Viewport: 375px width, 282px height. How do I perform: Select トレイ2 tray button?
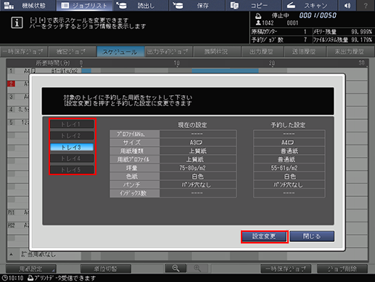coord(72,136)
